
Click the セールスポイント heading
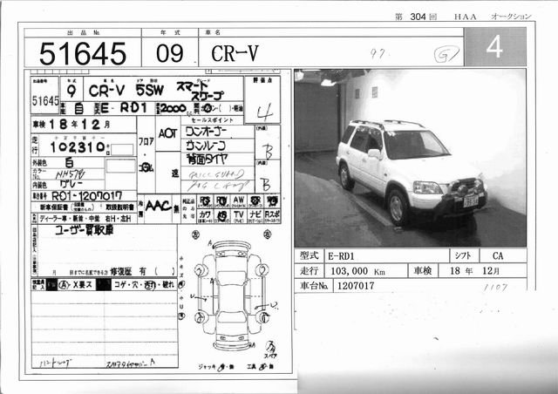tap(212, 120)
